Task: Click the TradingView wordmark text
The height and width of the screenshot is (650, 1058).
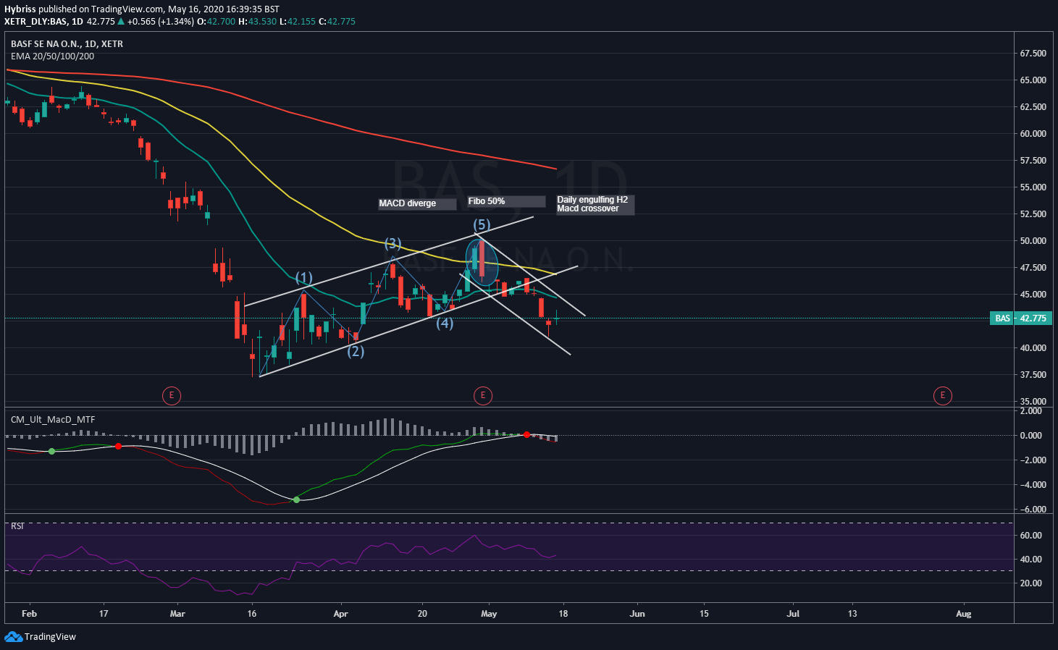Action: (x=50, y=637)
